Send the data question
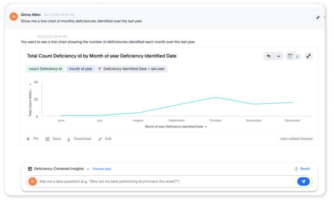Screen dimensions: 334x205 (x=304, y=181)
